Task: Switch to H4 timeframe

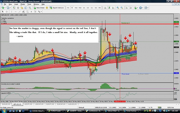Action: [88, 8]
